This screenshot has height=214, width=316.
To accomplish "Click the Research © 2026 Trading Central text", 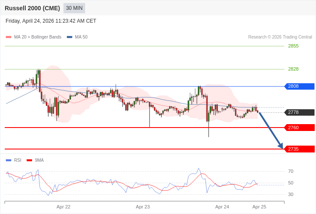I will [x=280, y=37].
